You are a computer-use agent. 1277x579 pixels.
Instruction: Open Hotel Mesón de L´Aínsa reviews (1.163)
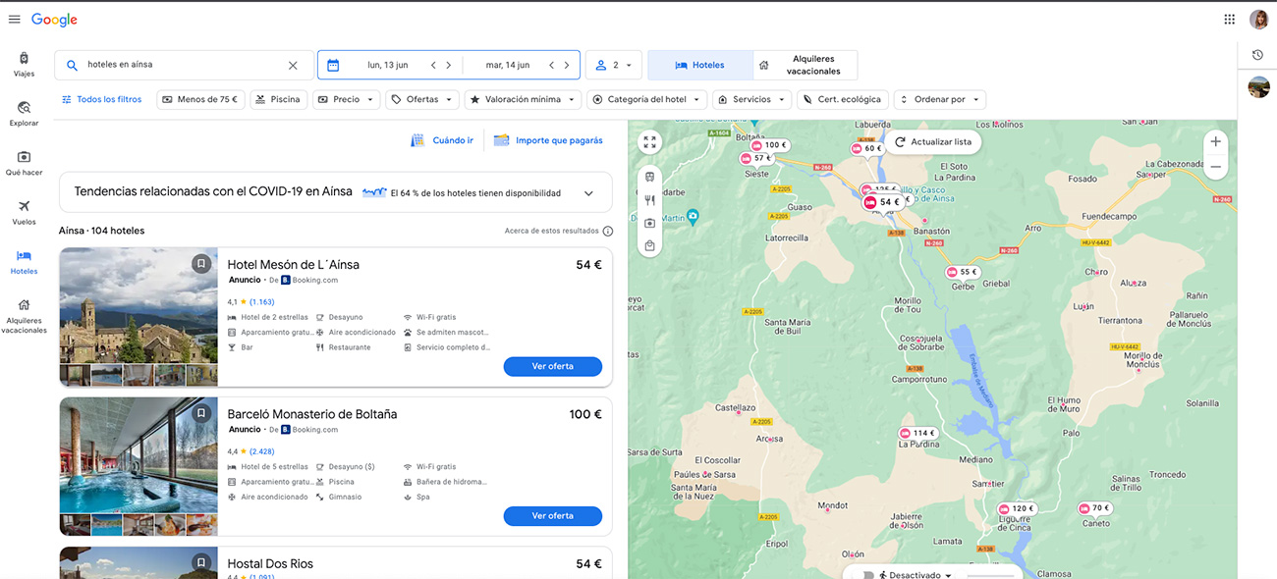point(262,302)
